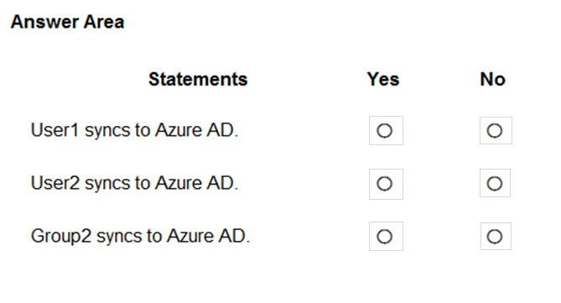
Task: Click the User1 syncs to Azure AD statement text
Action: (134, 130)
